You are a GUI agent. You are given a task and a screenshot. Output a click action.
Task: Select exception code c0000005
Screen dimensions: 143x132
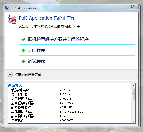point(67,120)
